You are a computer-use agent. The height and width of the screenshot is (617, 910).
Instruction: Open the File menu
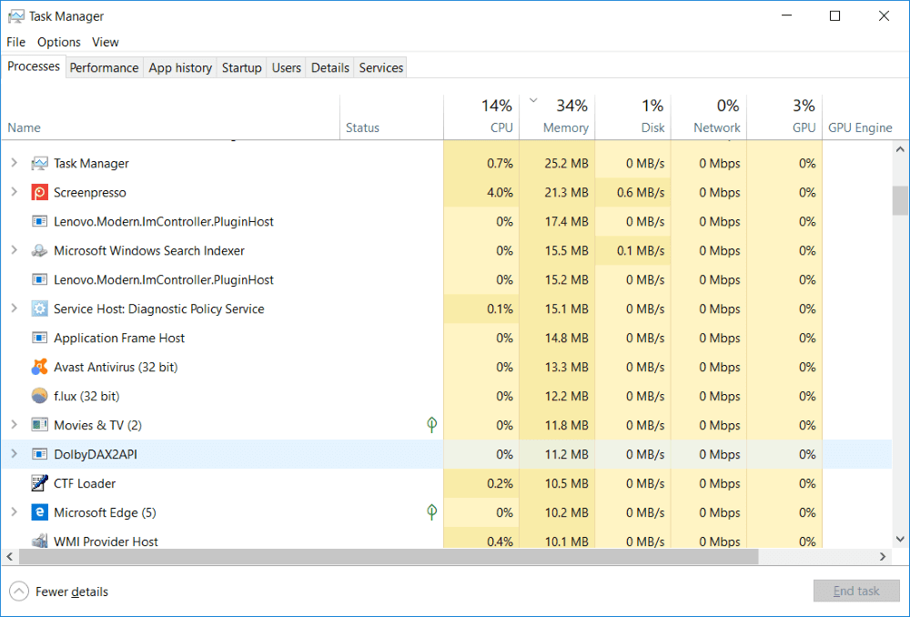click(16, 43)
